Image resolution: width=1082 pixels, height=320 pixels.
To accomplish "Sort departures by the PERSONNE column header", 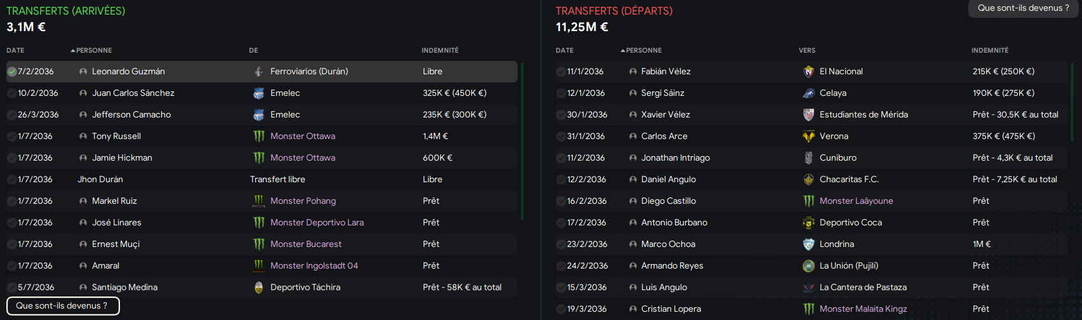I will point(641,50).
